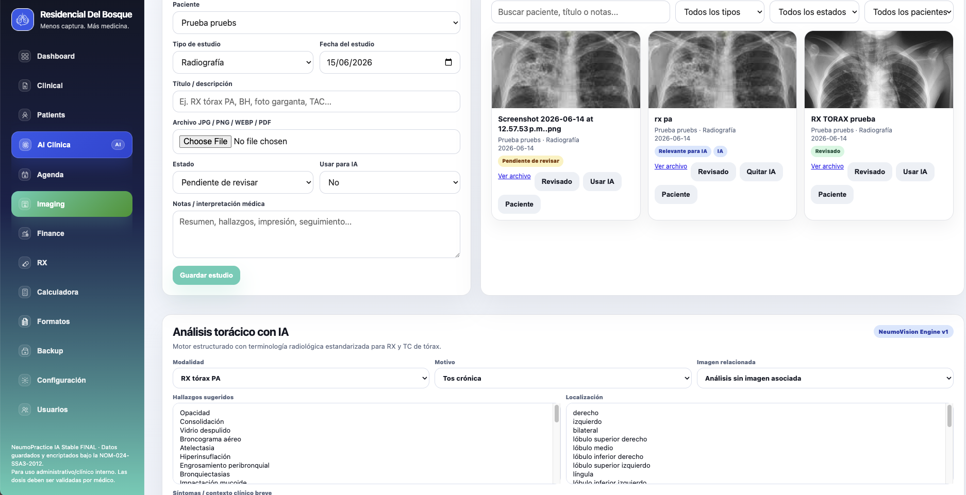This screenshot has height=495, width=966.
Task: Select bilateral in Localización list
Action: (586, 430)
